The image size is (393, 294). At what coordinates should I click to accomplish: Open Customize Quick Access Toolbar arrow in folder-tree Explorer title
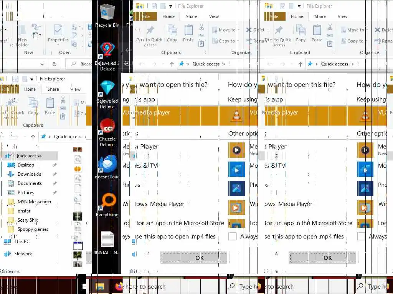pos(31,79)
